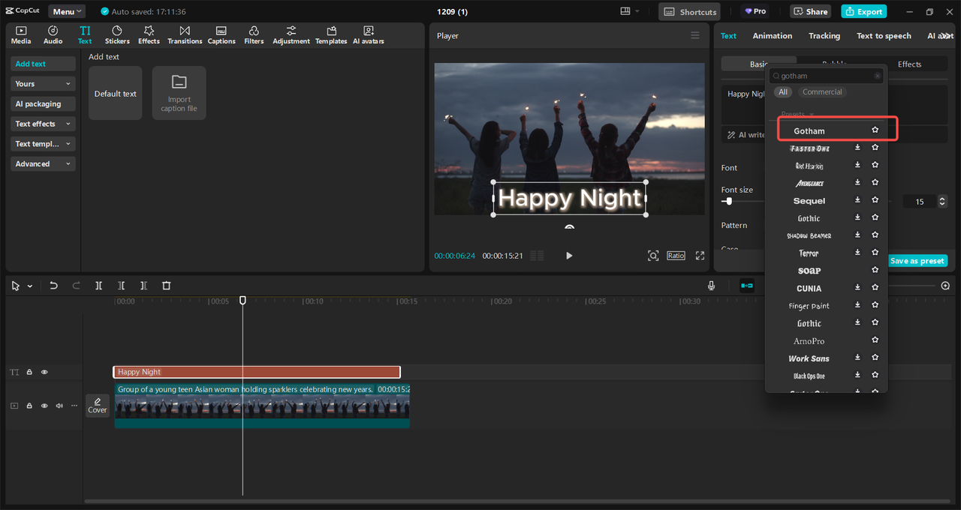
Task: Open the Transitions panel
Action: coord(185,34)
